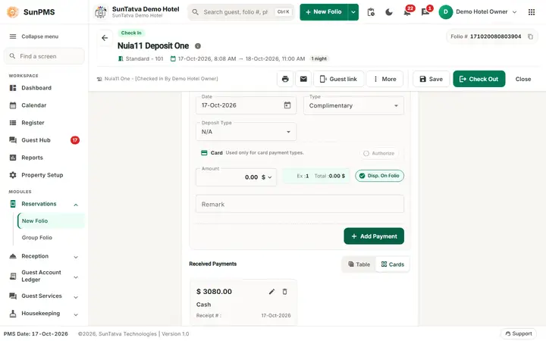Save the folio

[x=431, y=79]
